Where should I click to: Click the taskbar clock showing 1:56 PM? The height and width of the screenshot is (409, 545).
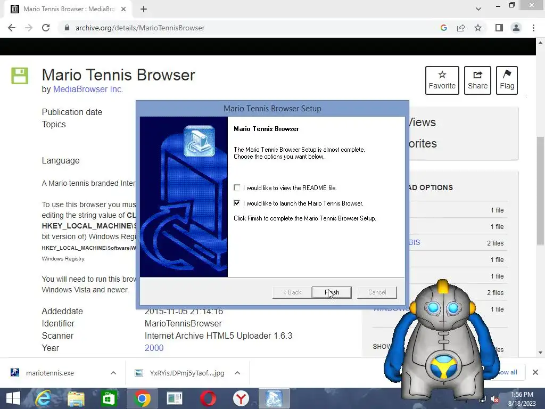pyautogui.click(x=522, y=399)
